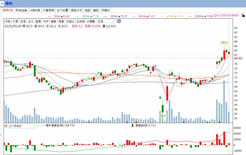Toggle 本益比 P/E overlay
Viewport: 246px width, 155px height.
(70, 21)
